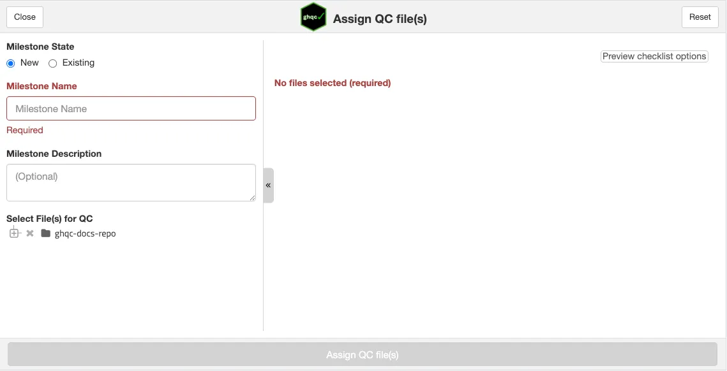
Task: Click the Select File(s) for QC heading
Action: 50,219
